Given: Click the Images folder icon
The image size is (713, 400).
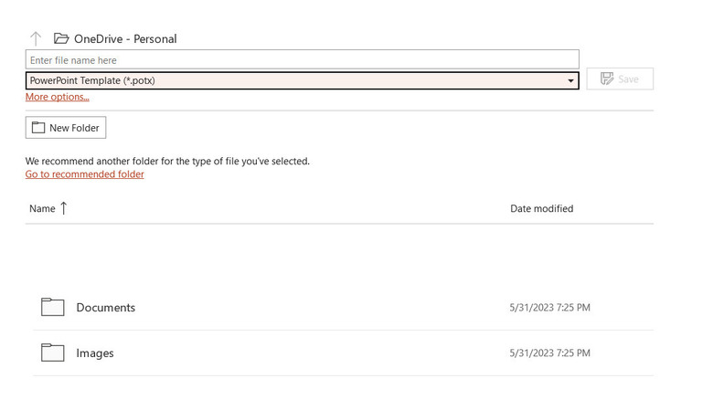Looking at the screenshot, I should click(x=52, y=353).
